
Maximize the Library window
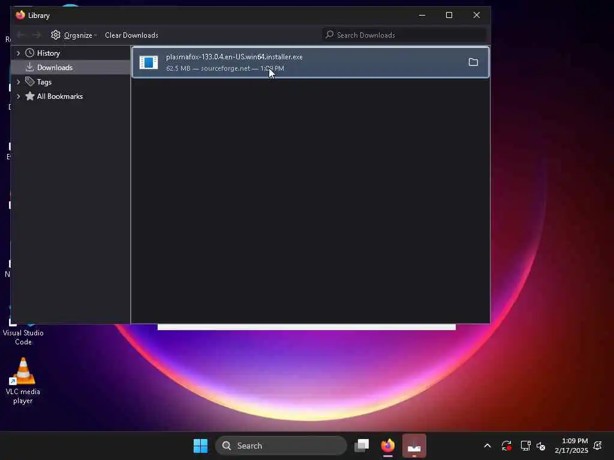click(x=449, y=15)
